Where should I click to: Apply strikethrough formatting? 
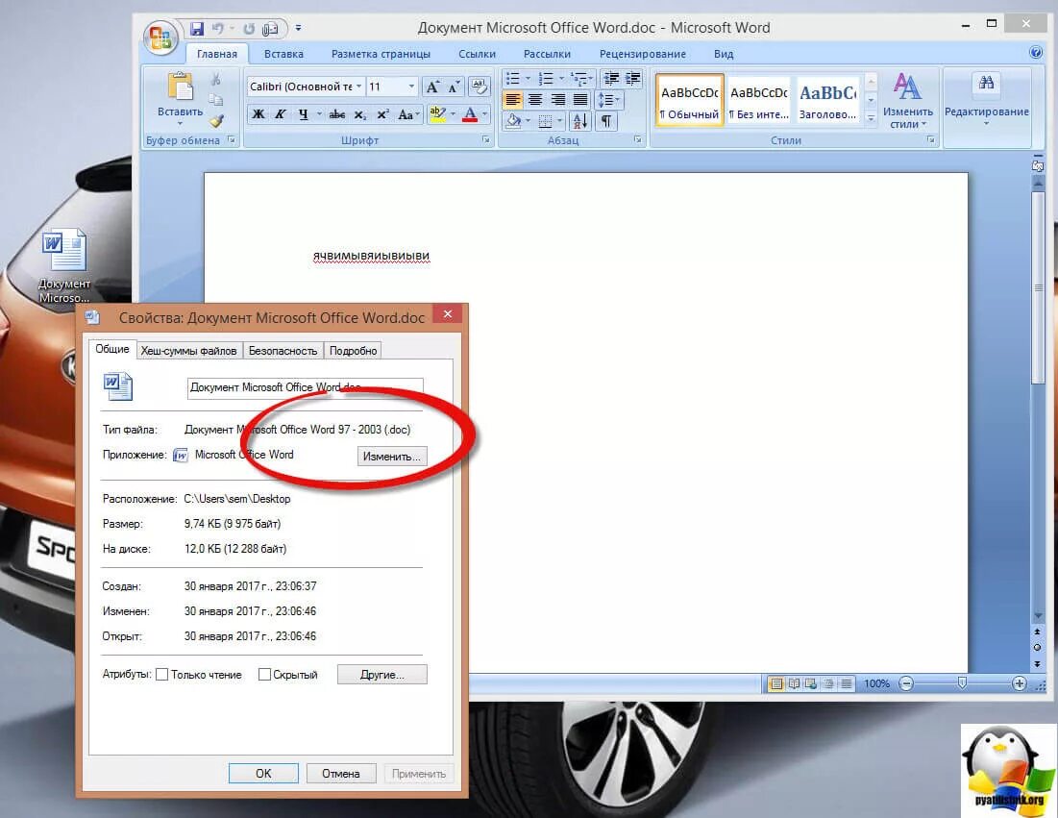click(x=336, y=114)
